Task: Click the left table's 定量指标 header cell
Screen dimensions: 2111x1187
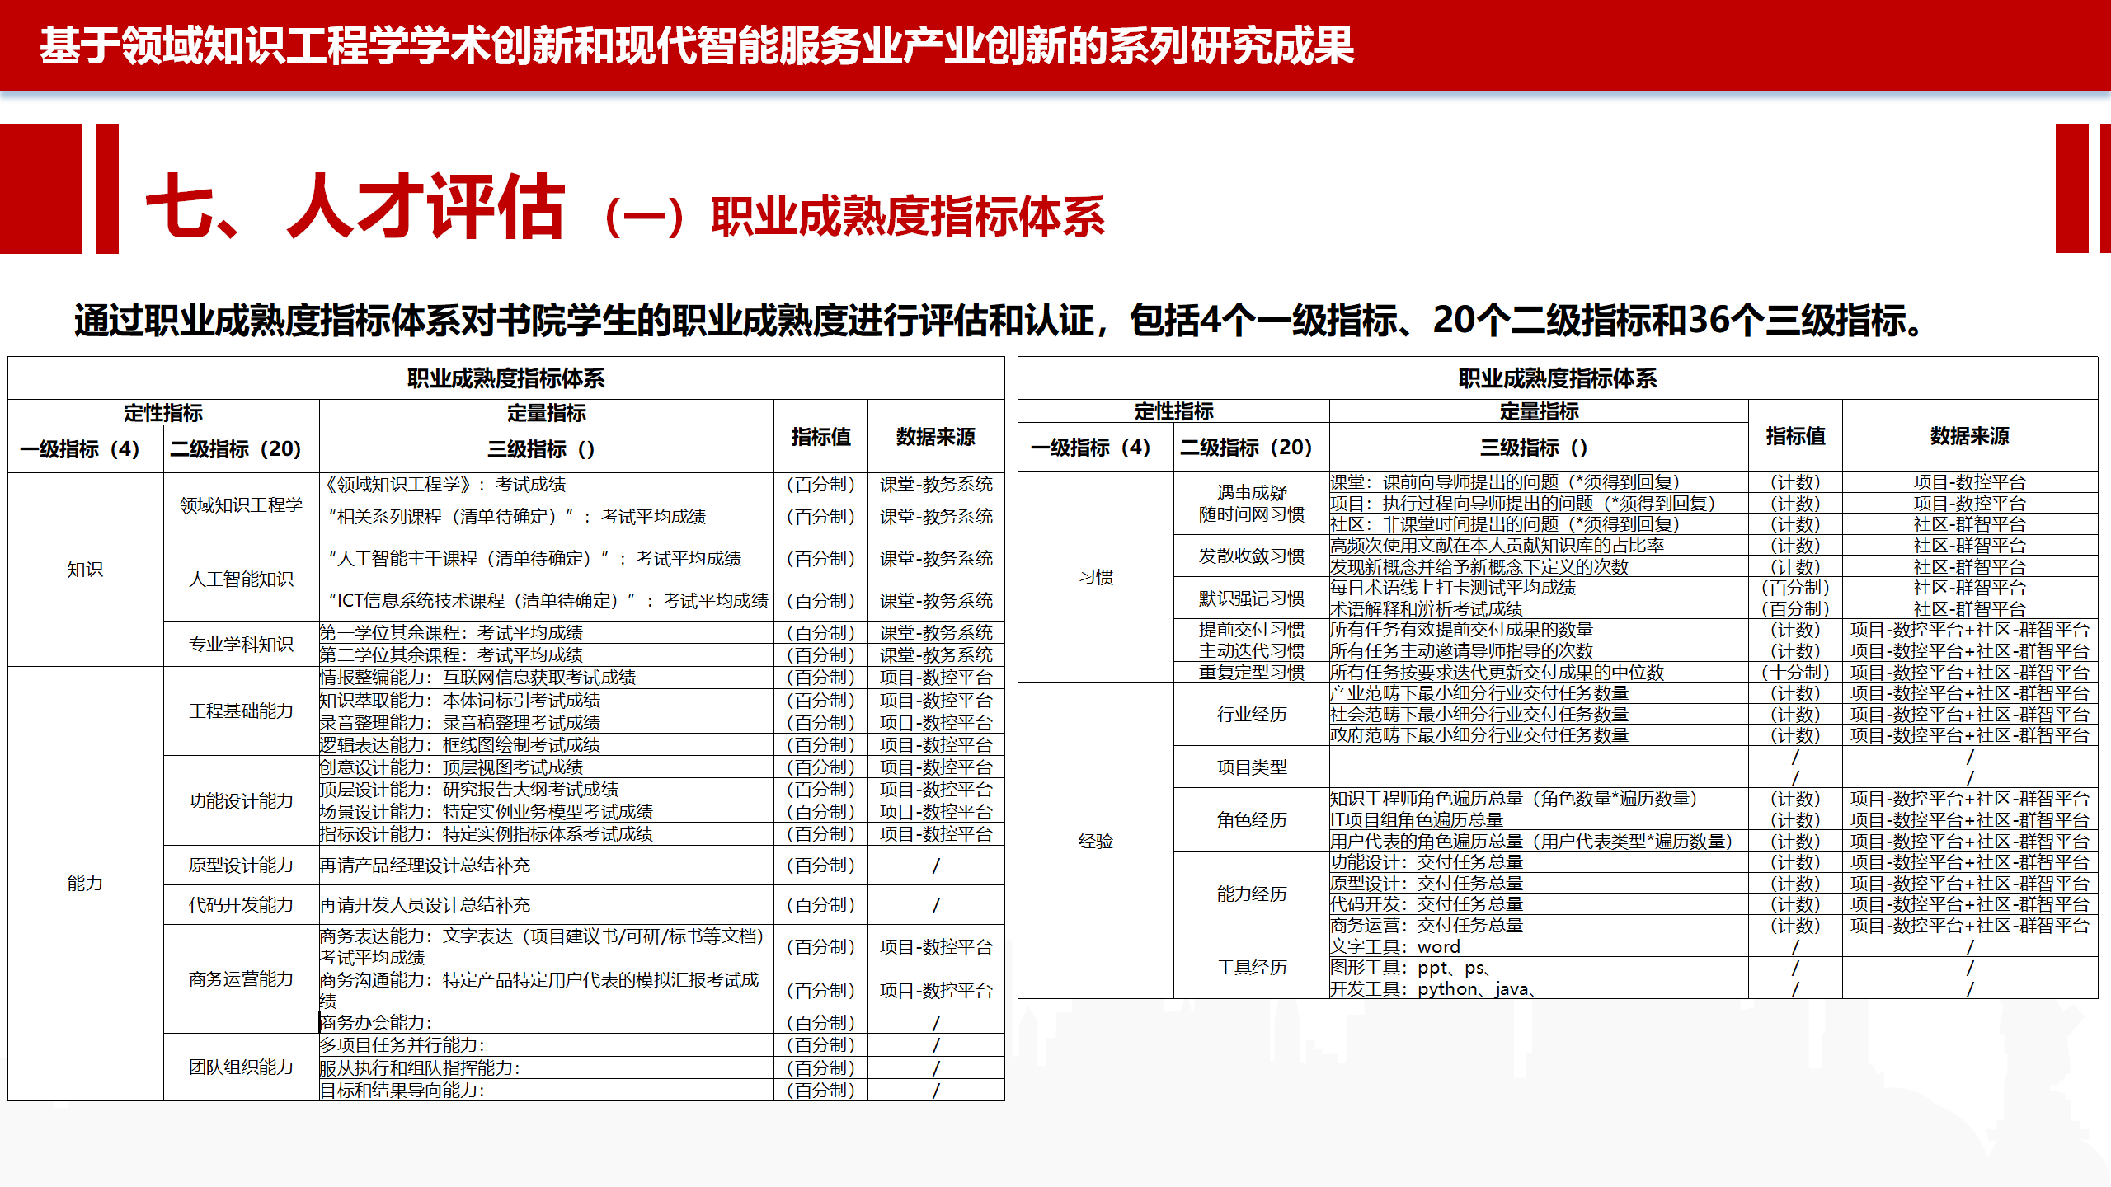Action: click(x=546, y=412)
